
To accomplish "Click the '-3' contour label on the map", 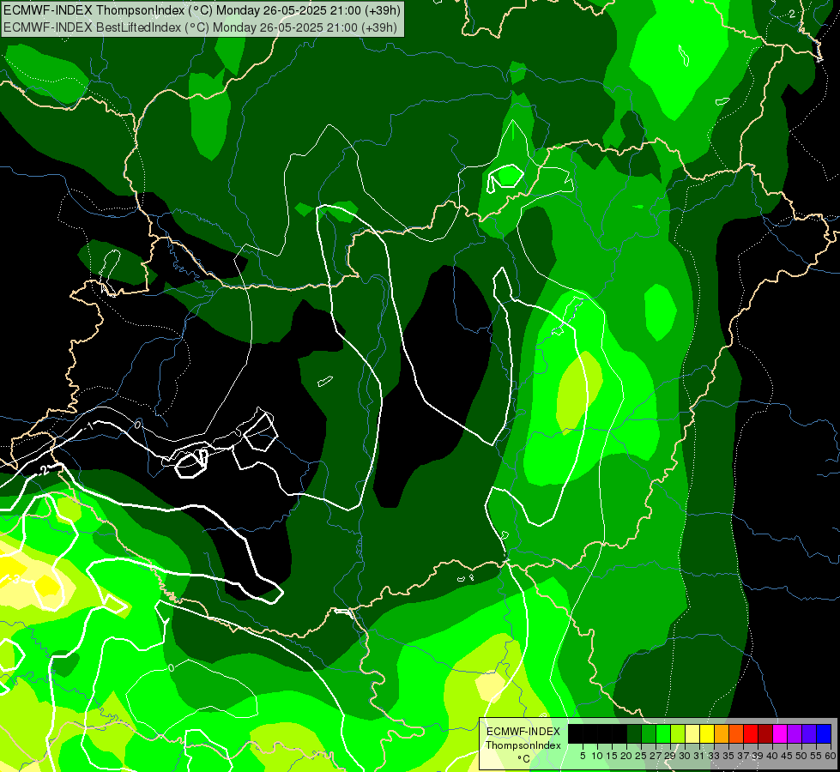I will click(14, 579).
